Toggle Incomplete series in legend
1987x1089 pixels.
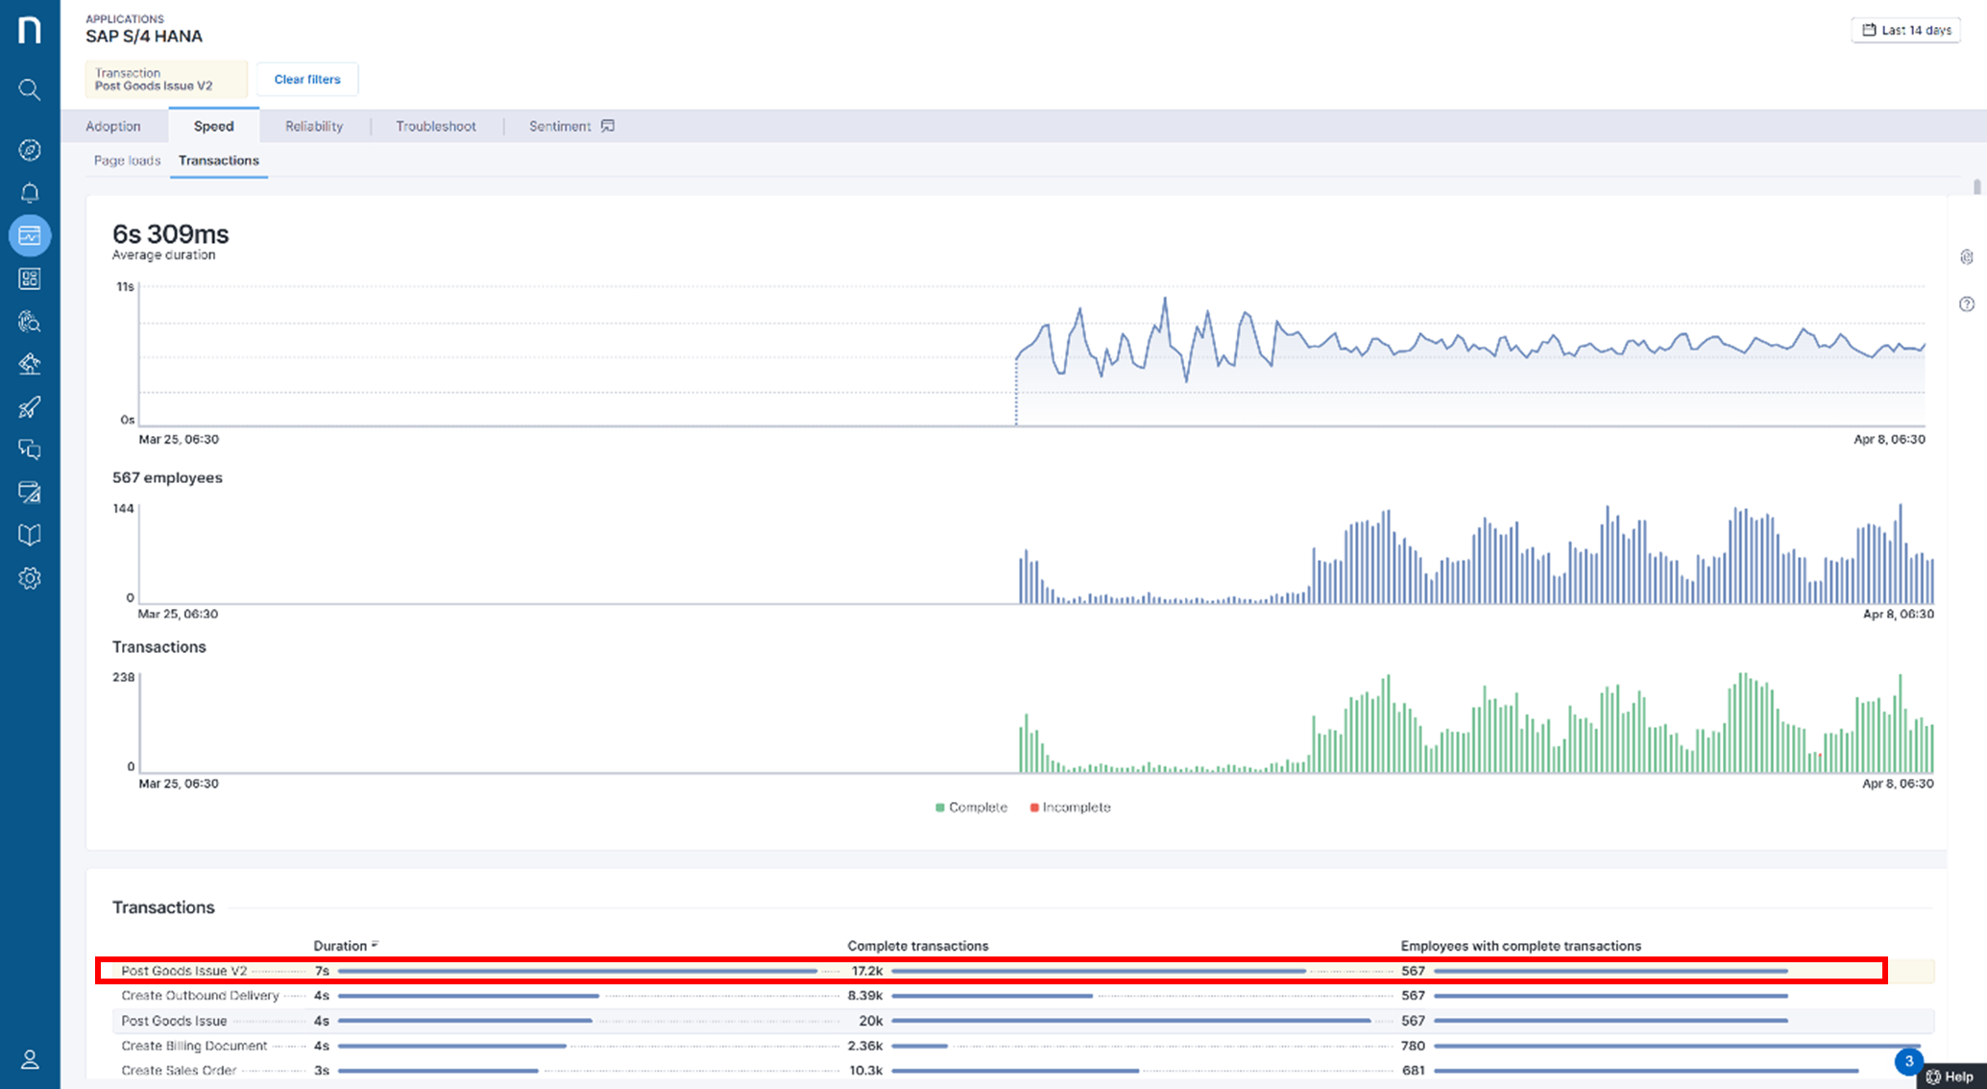[1070, 808]
